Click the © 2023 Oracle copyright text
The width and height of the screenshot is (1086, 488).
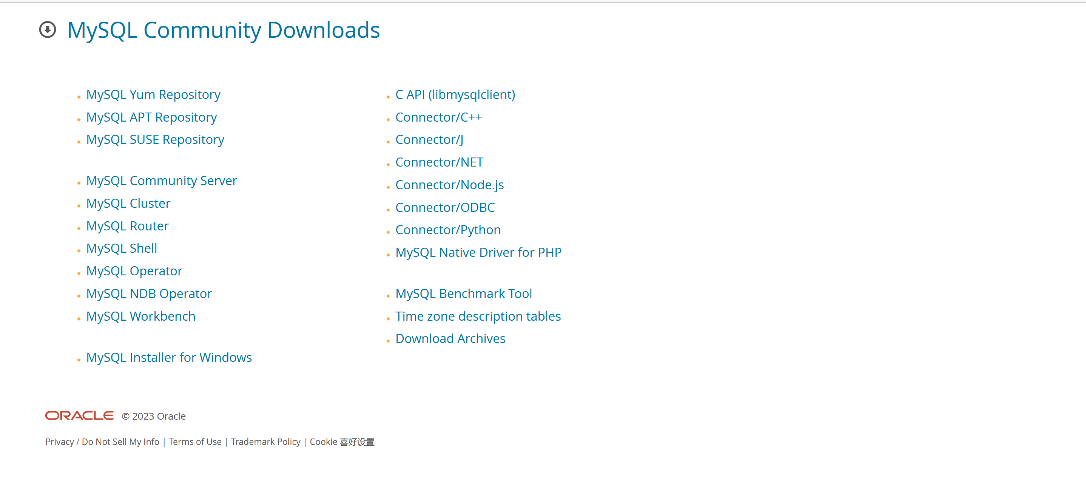(154, 416)
